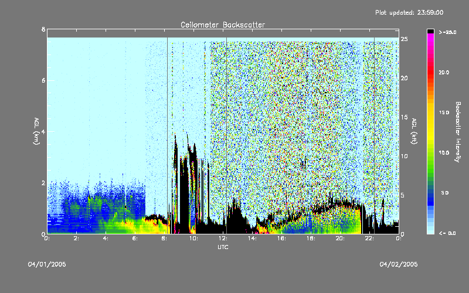This screenshot has height=293, width=469.
Task: Click the "15.0" colorbar label
Action: point(444,113)
